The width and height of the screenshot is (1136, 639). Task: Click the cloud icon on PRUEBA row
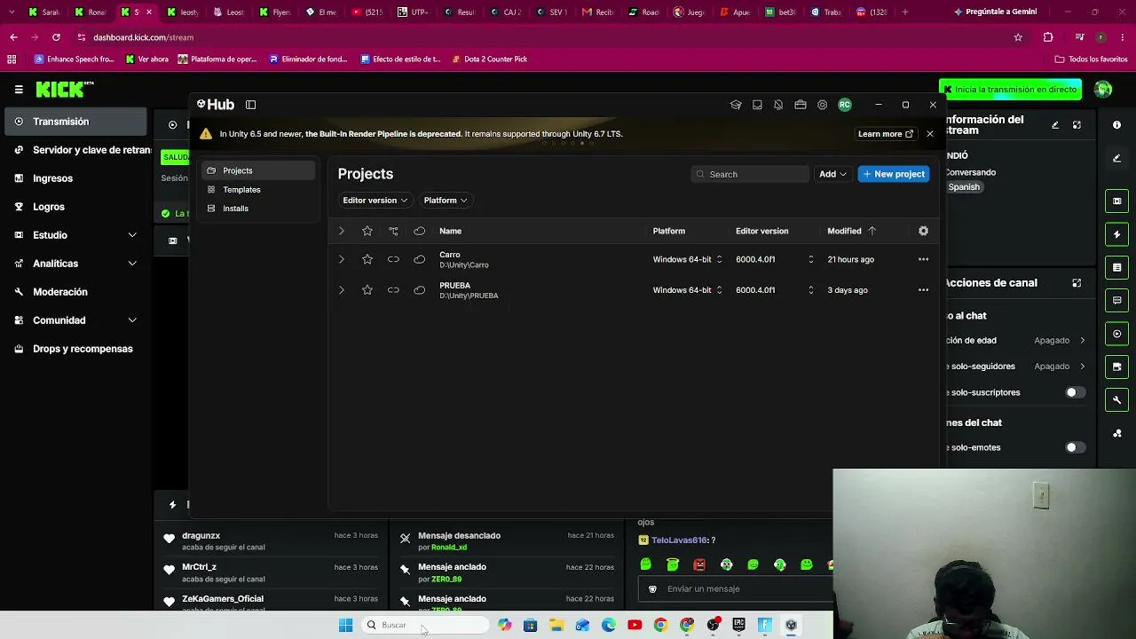(420, 290)
